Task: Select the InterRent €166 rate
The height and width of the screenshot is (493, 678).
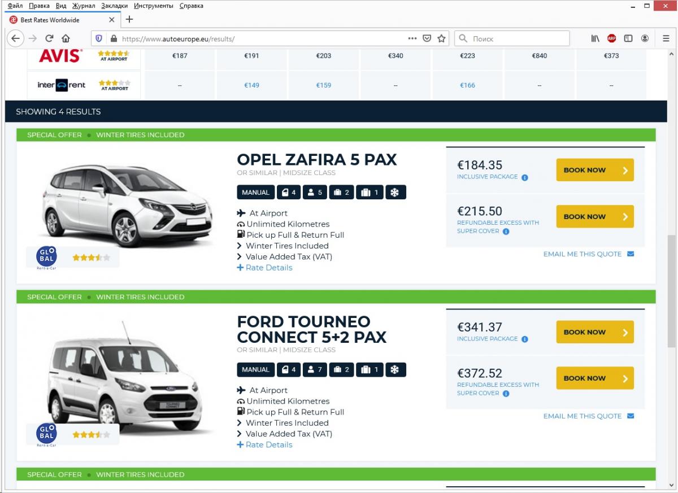Action: 467,85
